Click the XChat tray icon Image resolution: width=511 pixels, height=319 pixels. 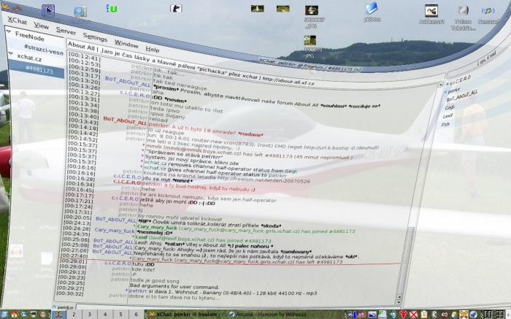click(464, 315)
